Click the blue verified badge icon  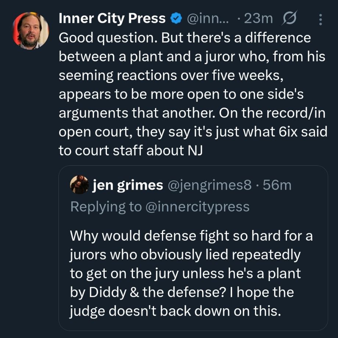click(177, 18)
